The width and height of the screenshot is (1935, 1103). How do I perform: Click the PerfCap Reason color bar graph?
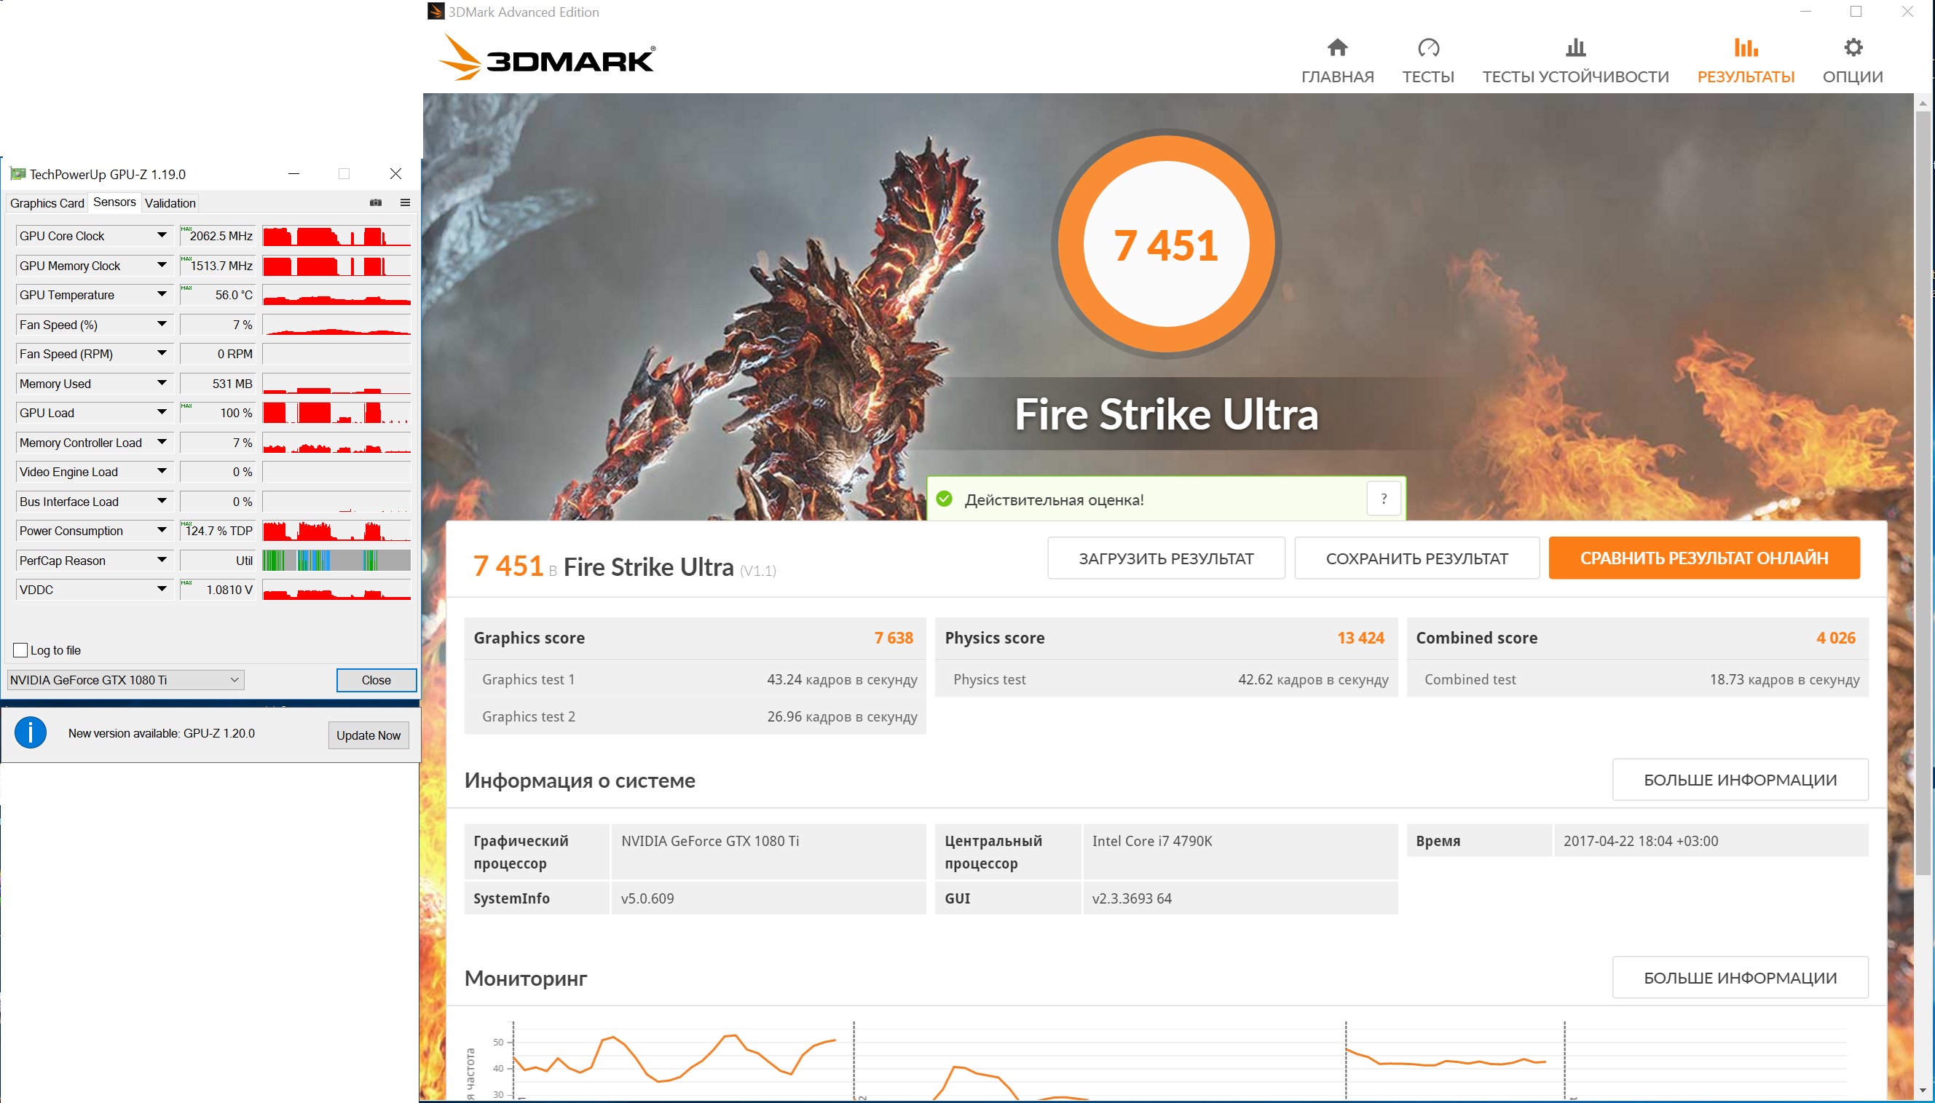(x=336, y=561)
